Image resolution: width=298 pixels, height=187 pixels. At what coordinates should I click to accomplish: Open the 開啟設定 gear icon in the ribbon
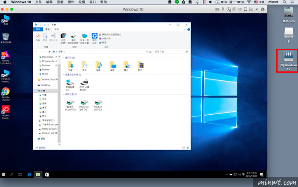click(x=95, y=36)
